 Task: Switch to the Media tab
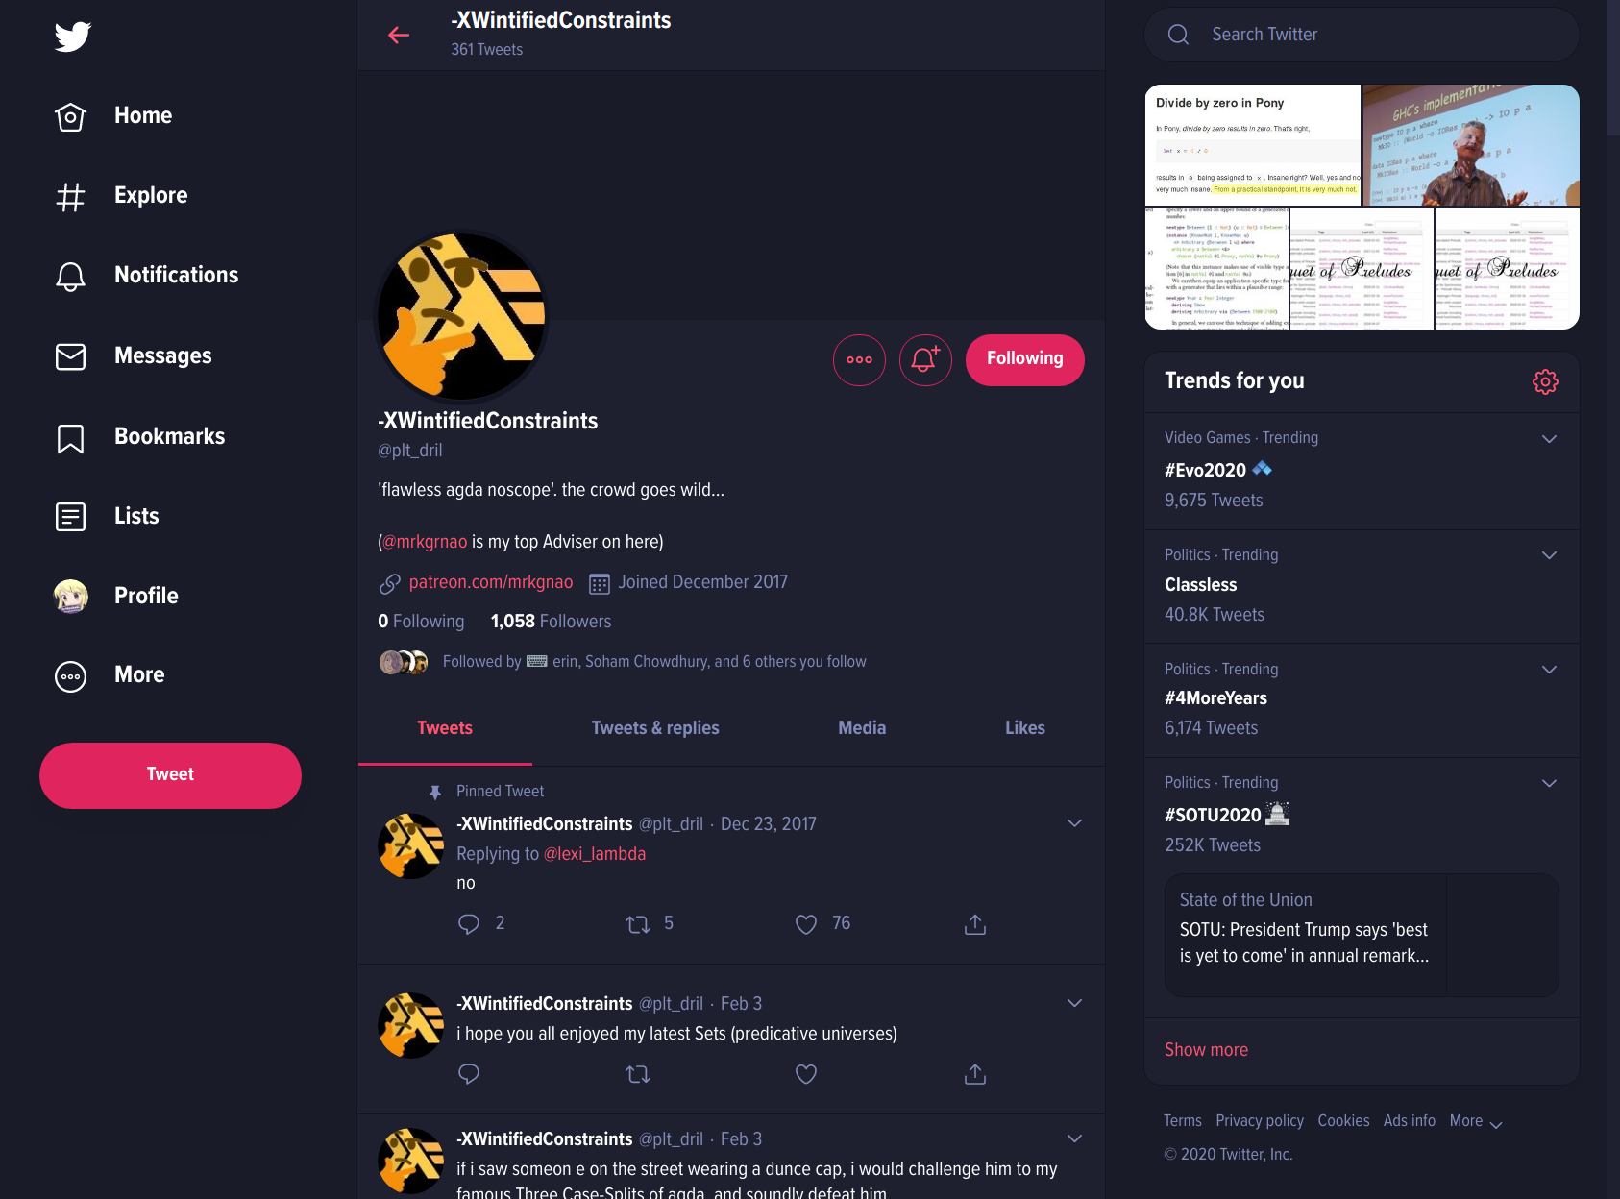point(862,728)
